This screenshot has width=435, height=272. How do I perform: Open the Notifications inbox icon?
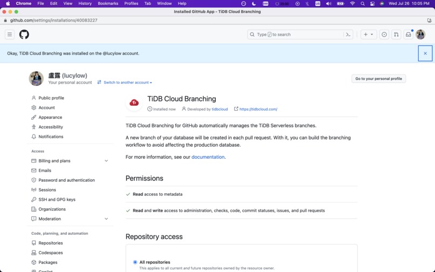409,35
